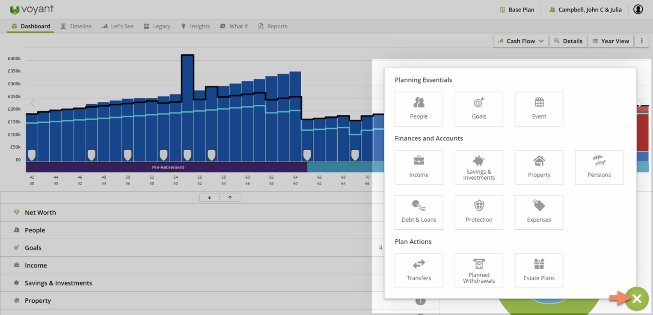Select the Transfers action tile
This screenshot has height=315, width=653.
click(419, 270)
